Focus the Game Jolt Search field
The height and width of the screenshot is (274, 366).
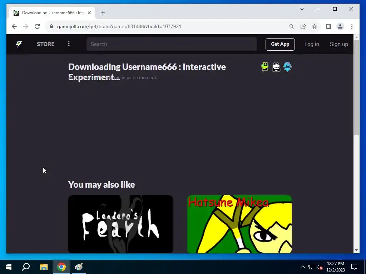172,44
